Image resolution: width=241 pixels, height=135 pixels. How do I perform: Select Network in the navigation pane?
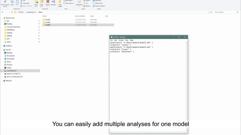click(x=9, y=81)
